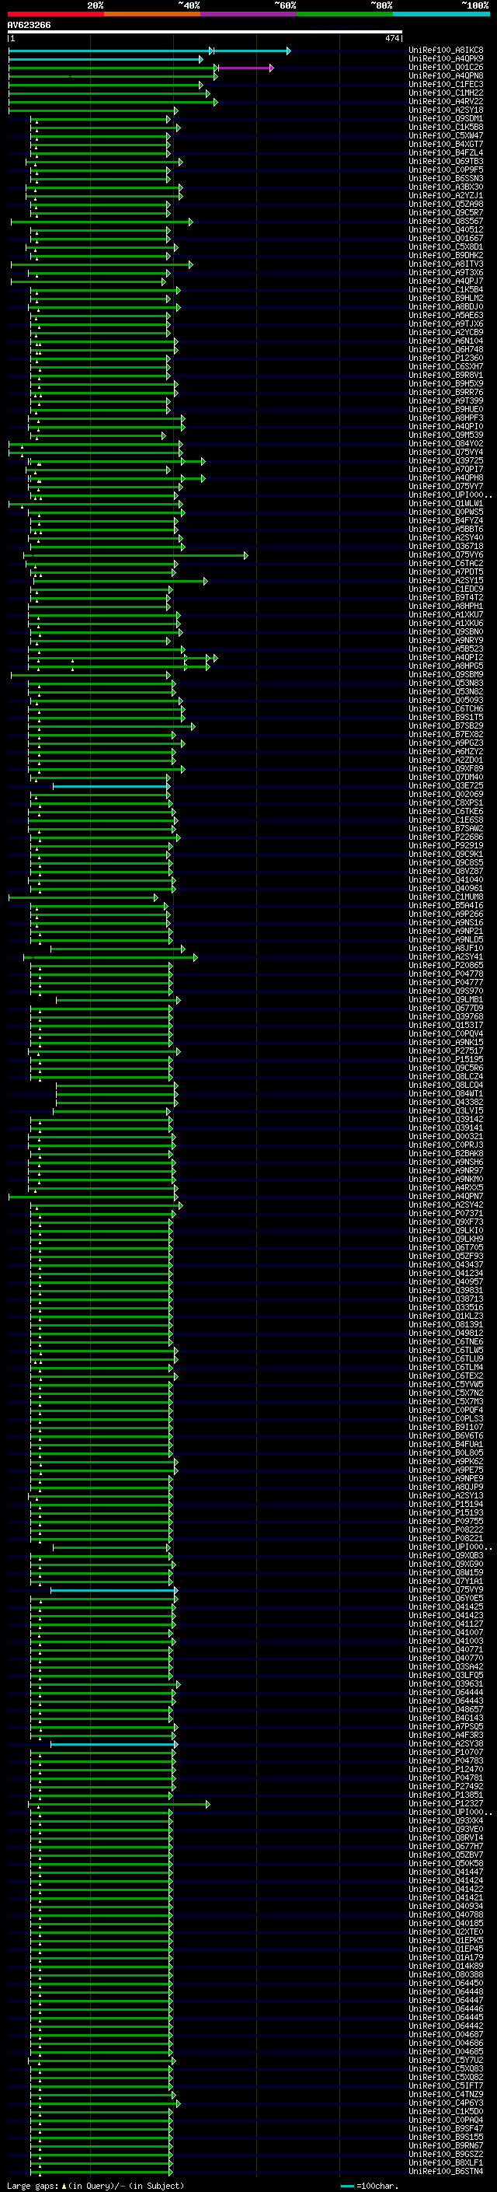Select label UniRef100_Q3SA42
Image resolution: width=497 pixels, height=2192 pixels.
446,1667
